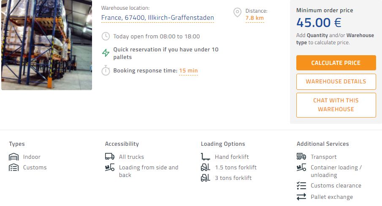Viewport: 382px width, 206px height.
Task: Click the 7.8 km distance link
Action: click(255, 18)
